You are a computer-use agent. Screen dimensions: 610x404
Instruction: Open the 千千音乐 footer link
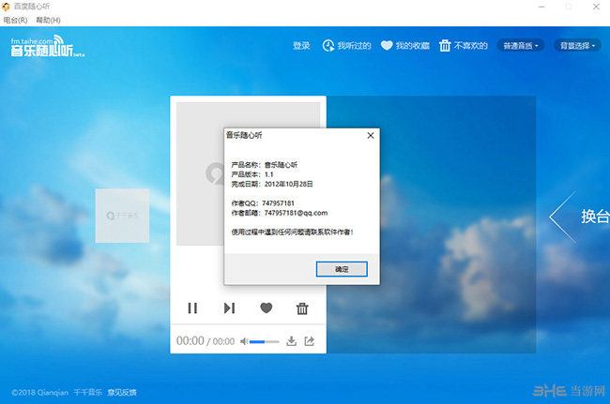click(88, 393)
